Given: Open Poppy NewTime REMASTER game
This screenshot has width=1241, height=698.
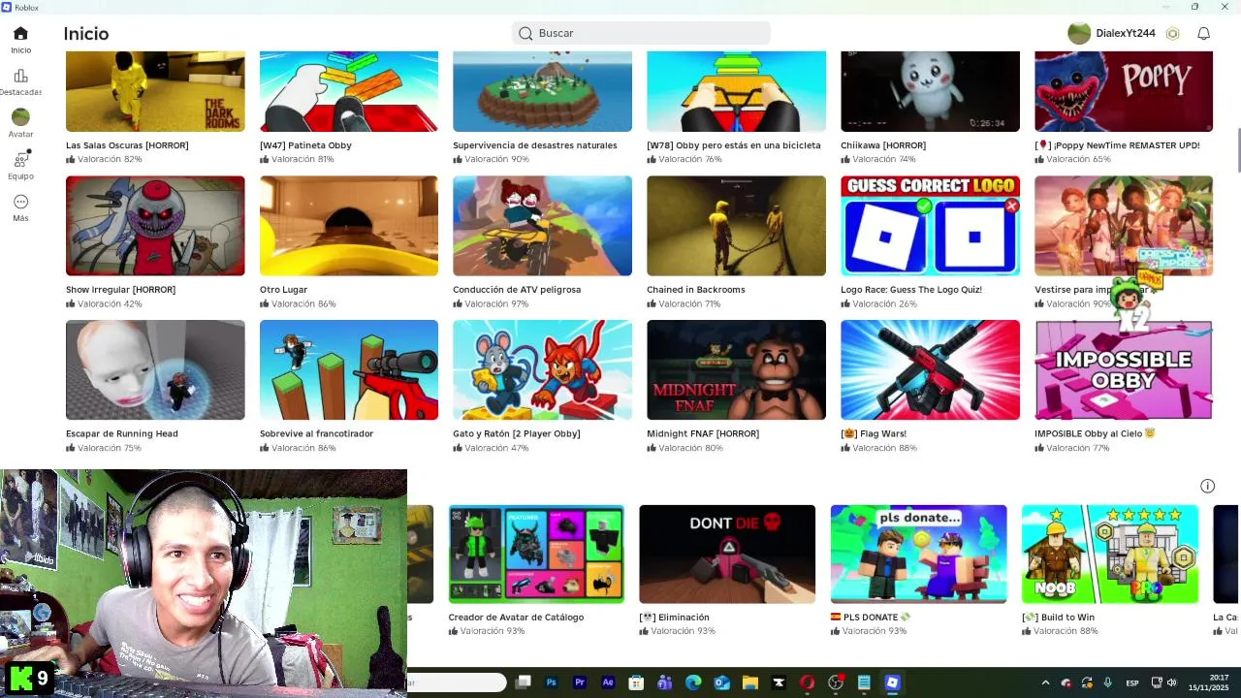Looking at the screenshot, I should click(x=1124, y=91).
